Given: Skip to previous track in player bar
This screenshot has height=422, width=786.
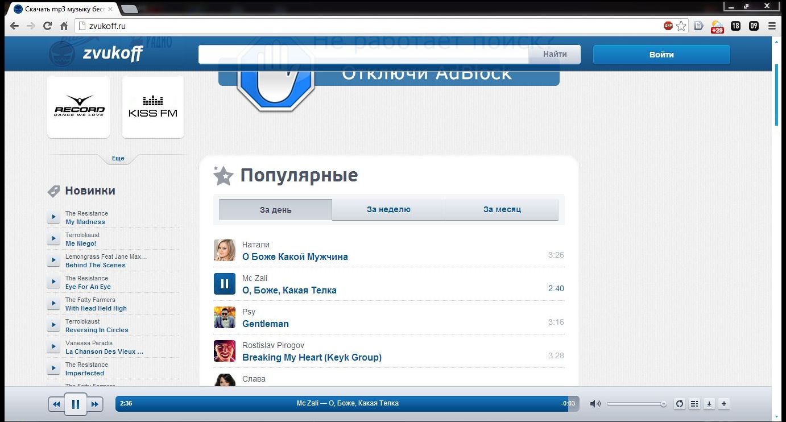Looking at the screenshot, I should click(x=56, y=404).
